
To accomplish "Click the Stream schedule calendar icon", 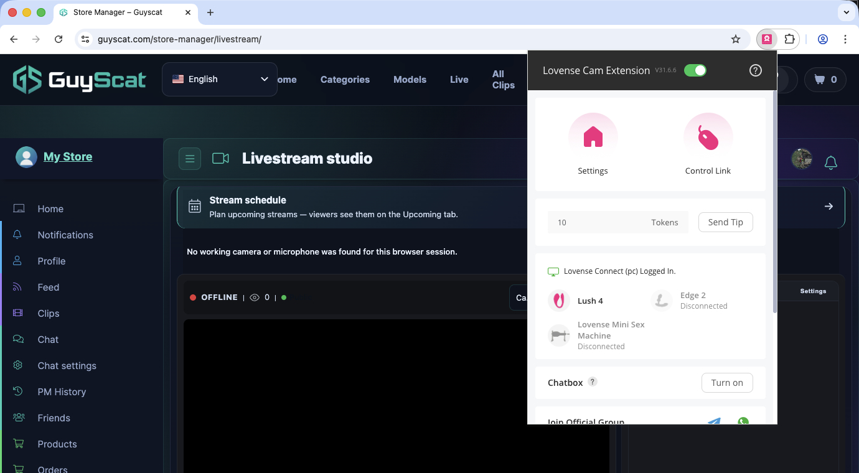I will pyautogui.click(x=195, y=207).
